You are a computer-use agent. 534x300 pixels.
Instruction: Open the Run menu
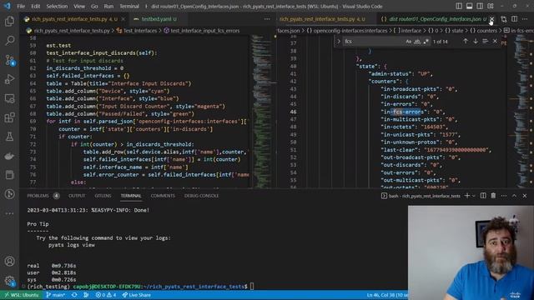(108, 6)
